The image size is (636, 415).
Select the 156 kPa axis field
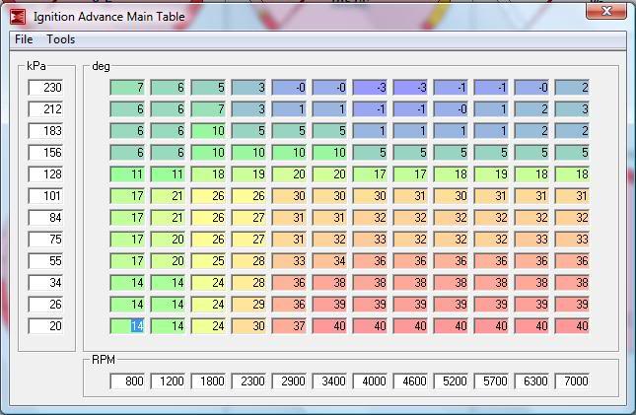pyautogui.click(x=45, y=153)
